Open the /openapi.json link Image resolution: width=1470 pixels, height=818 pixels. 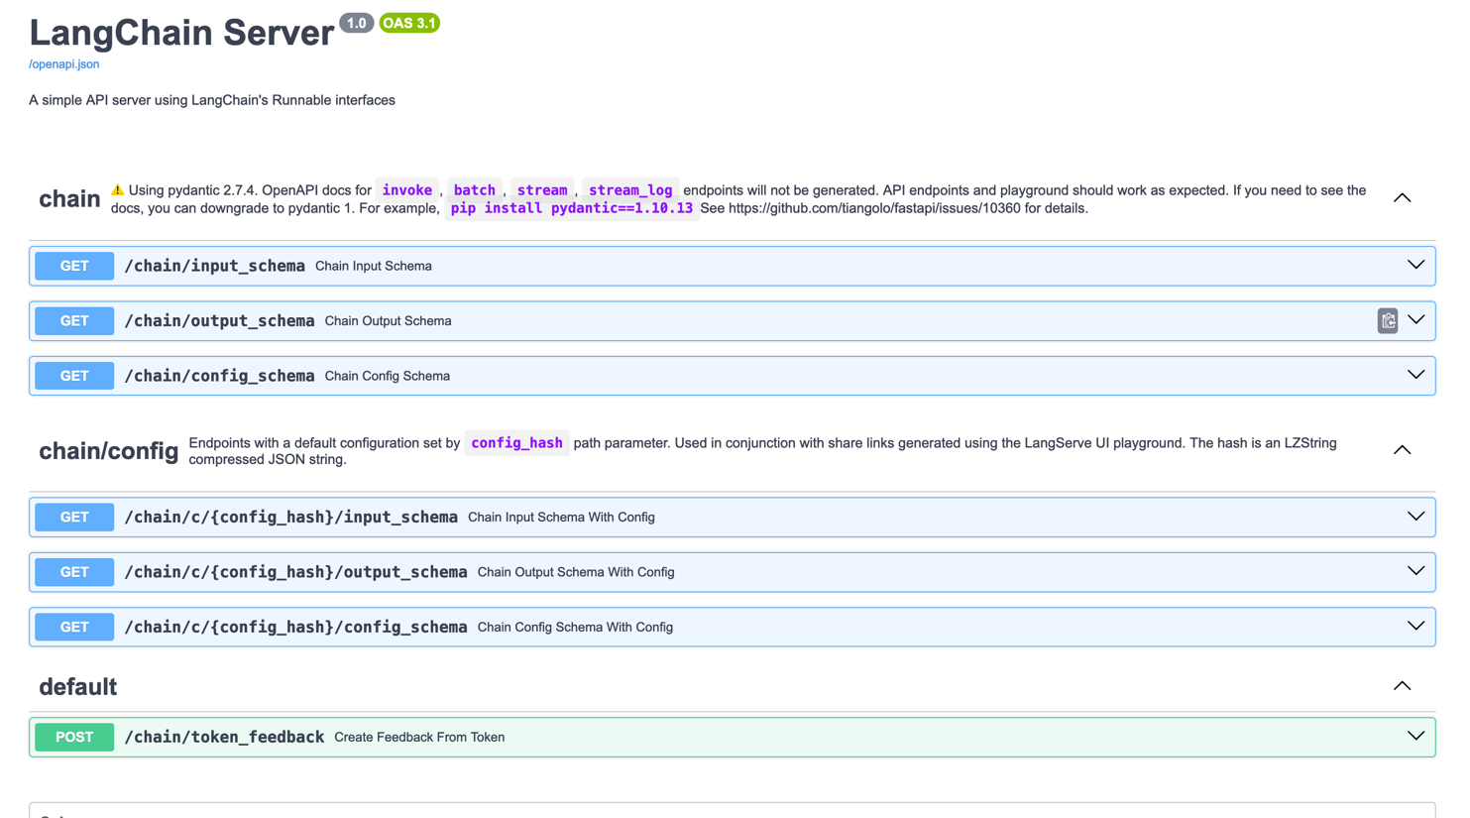point(63,64)
